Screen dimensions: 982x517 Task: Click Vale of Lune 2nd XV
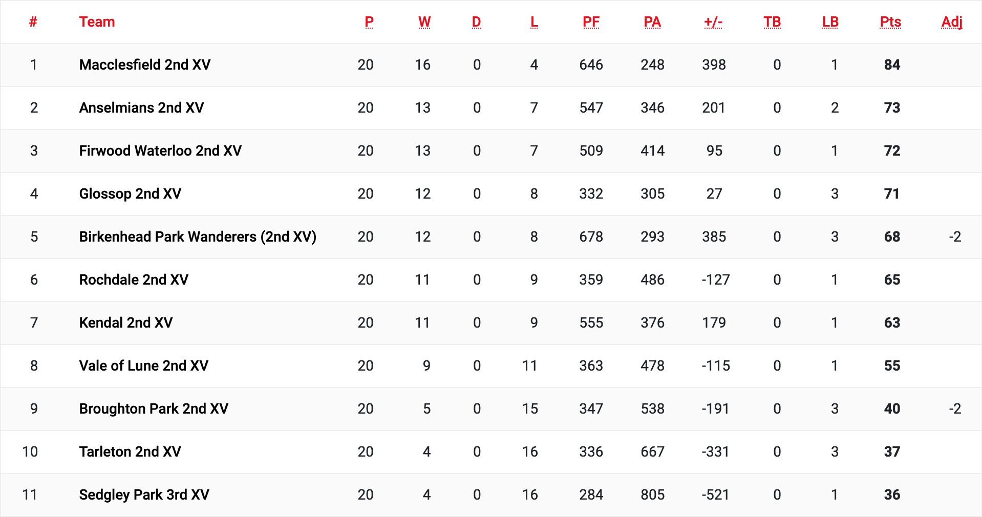tap(144, 365)
